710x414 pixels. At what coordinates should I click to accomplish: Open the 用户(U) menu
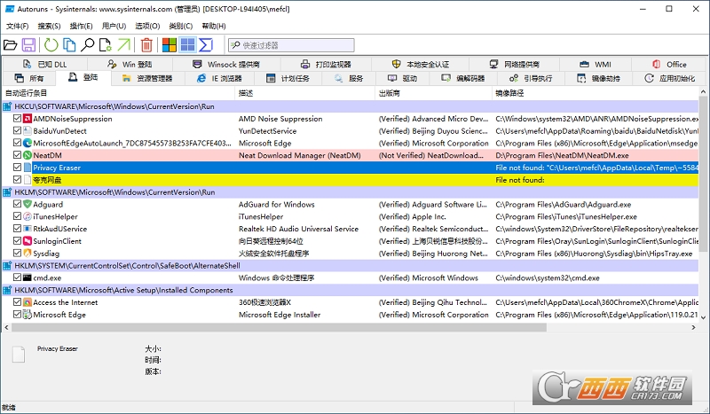coord(114,26)
